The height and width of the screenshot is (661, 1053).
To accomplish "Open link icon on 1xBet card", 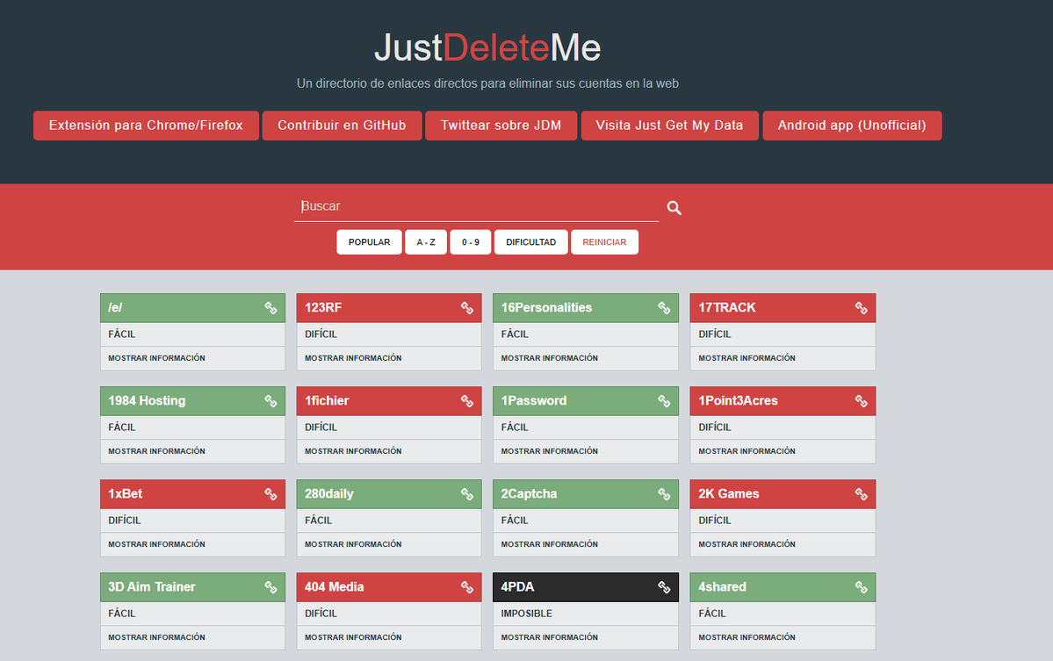I will (270, 494).
